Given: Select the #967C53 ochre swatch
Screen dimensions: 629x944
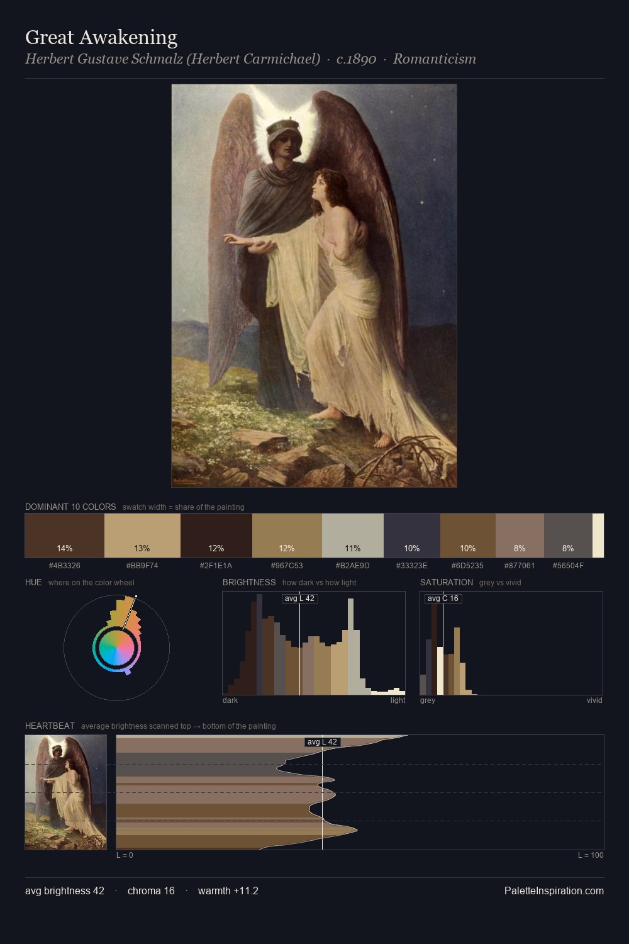Looking at the screenshot, I should click(x=287, y=536).
